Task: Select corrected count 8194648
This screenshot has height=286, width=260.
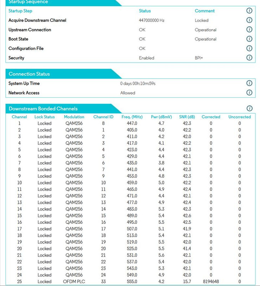Action: (x=211, y=282)
